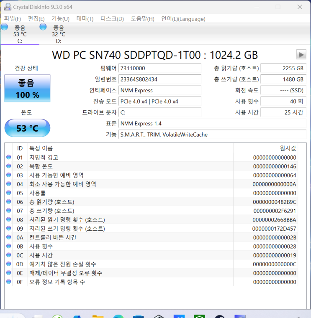Click raw value 00000000000064 in table
311x318 pixels.
(275, 176)
